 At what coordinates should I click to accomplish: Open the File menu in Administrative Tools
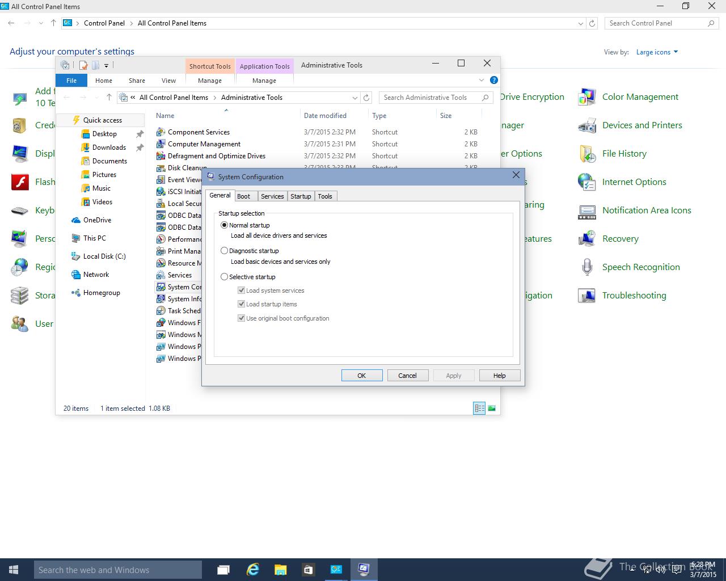click(x=71, y=81)
